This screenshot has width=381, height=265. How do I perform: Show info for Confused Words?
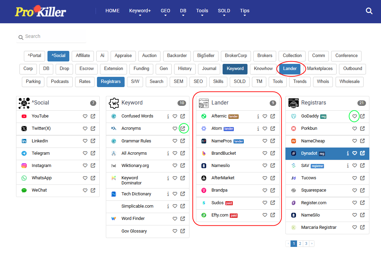click(168, 116)
